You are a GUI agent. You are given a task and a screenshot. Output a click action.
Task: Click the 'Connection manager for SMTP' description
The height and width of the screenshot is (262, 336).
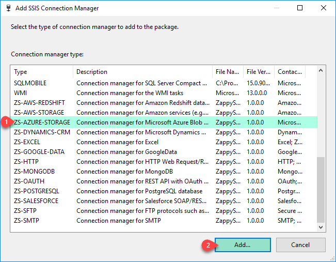tap(119, 221)
